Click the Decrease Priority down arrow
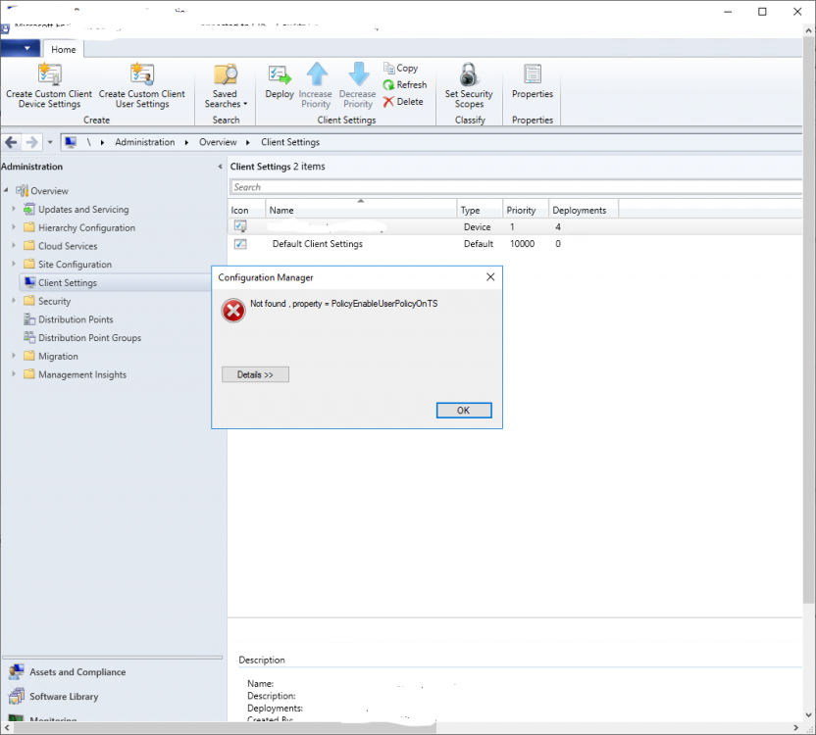This screenshot has width=816, height=735. click(359, 73)
